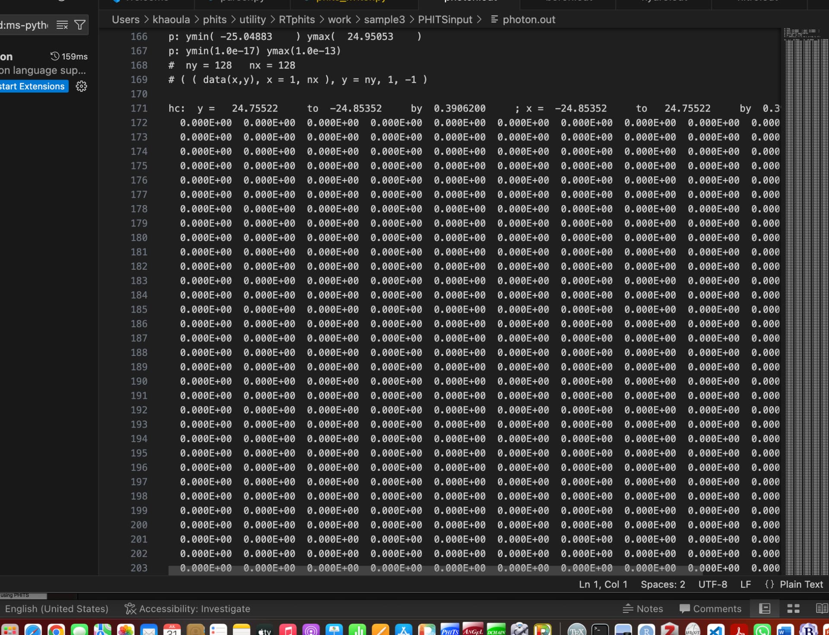The width and height of the screenshot is (829, 635).
Task: Click the clear extensions search results icon
Action: point(62,25)
